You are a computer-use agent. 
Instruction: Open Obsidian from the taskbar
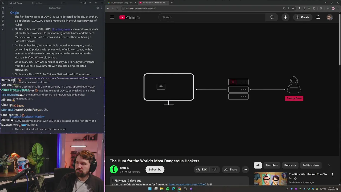click(x=191, y=189)
